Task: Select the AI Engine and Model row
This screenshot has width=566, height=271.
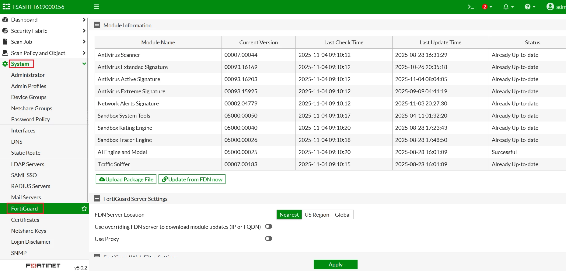Action: 330,152
